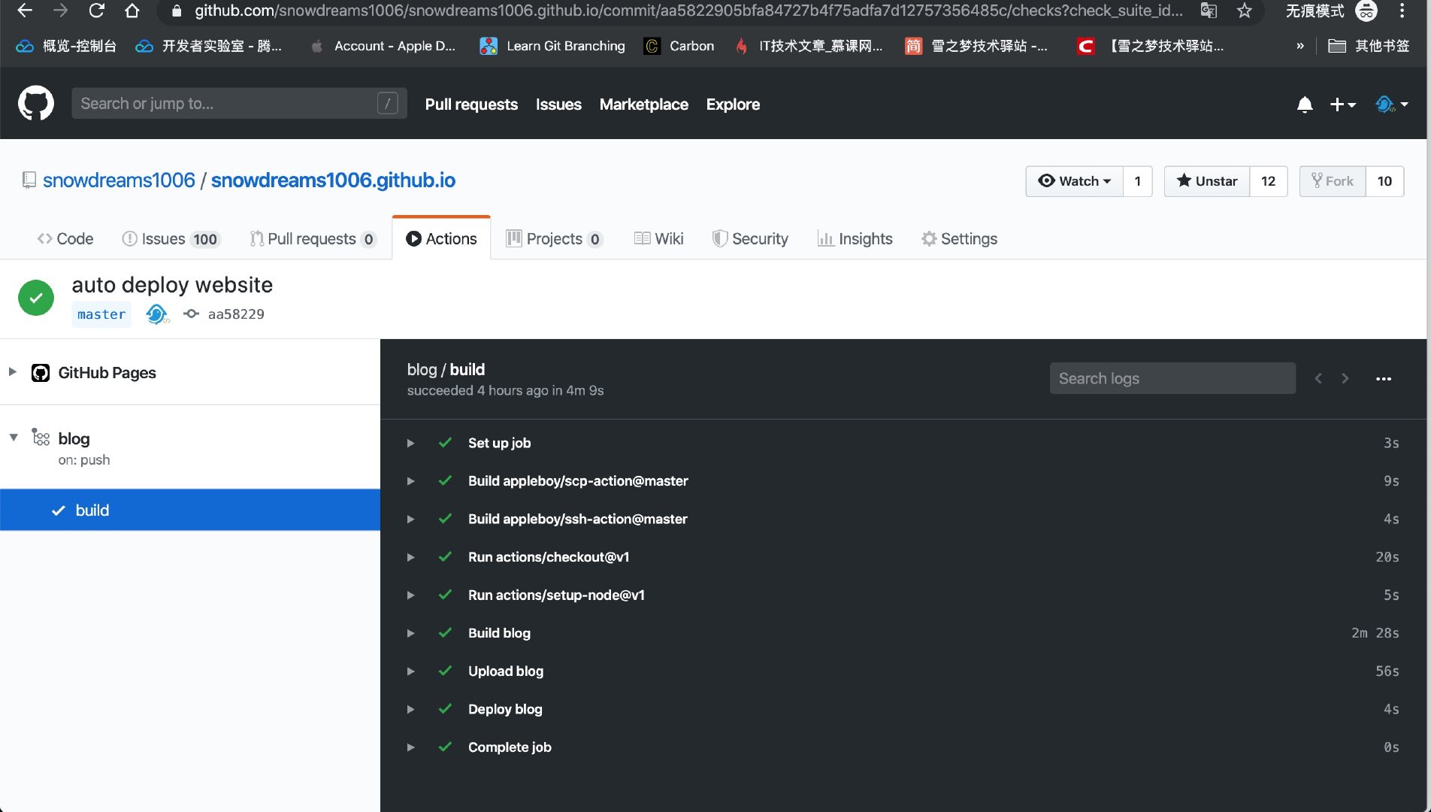Click the green check beside Build blog step

click(x=445, y=633)
